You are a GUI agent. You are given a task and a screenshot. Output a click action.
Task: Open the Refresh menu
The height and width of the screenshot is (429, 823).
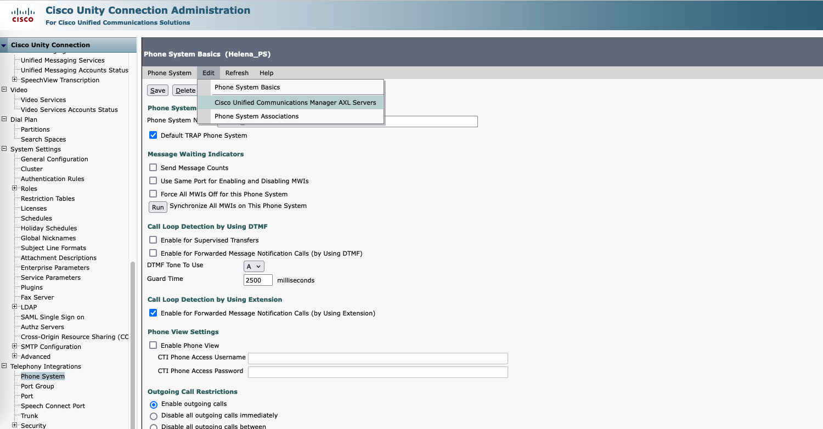(236, 73)
